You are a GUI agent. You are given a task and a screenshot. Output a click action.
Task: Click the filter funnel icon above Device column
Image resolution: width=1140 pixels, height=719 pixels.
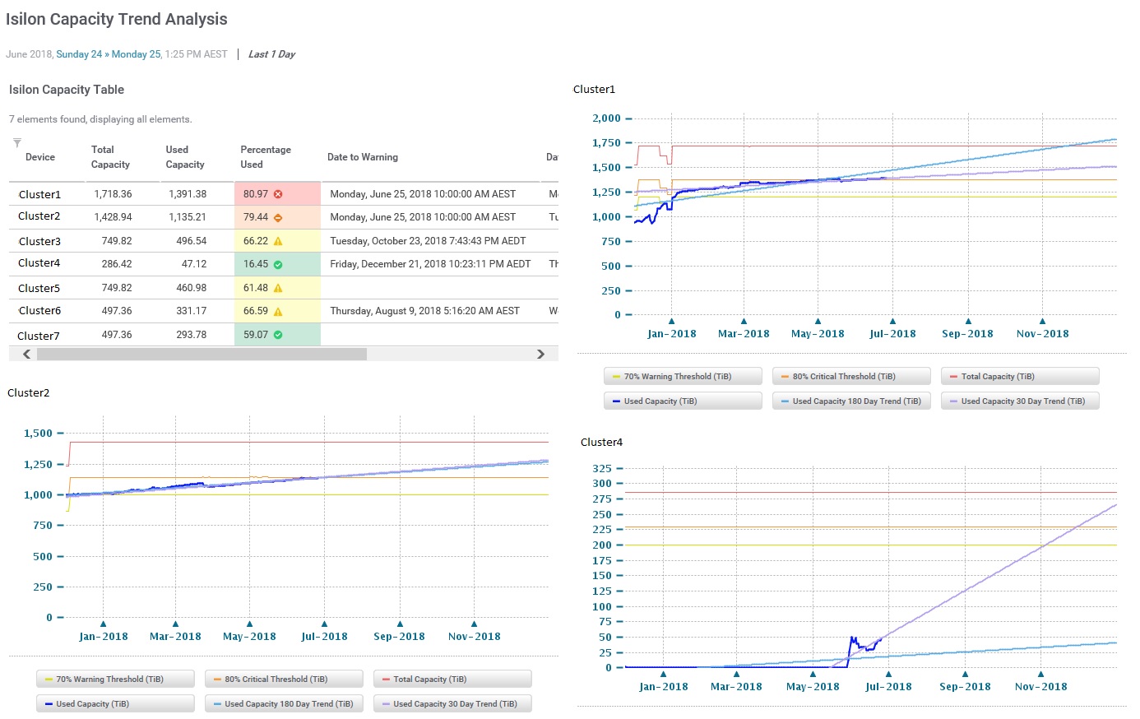click(17, 143)
